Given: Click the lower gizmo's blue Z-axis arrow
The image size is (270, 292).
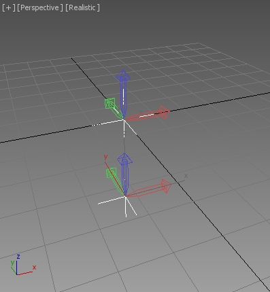Looking at the screenshot, I should (125, 174).
